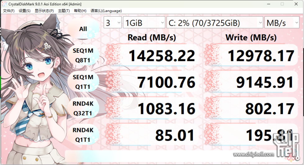
Task: Open the MB/s unit dropdown
Action: tap(282, 22)
